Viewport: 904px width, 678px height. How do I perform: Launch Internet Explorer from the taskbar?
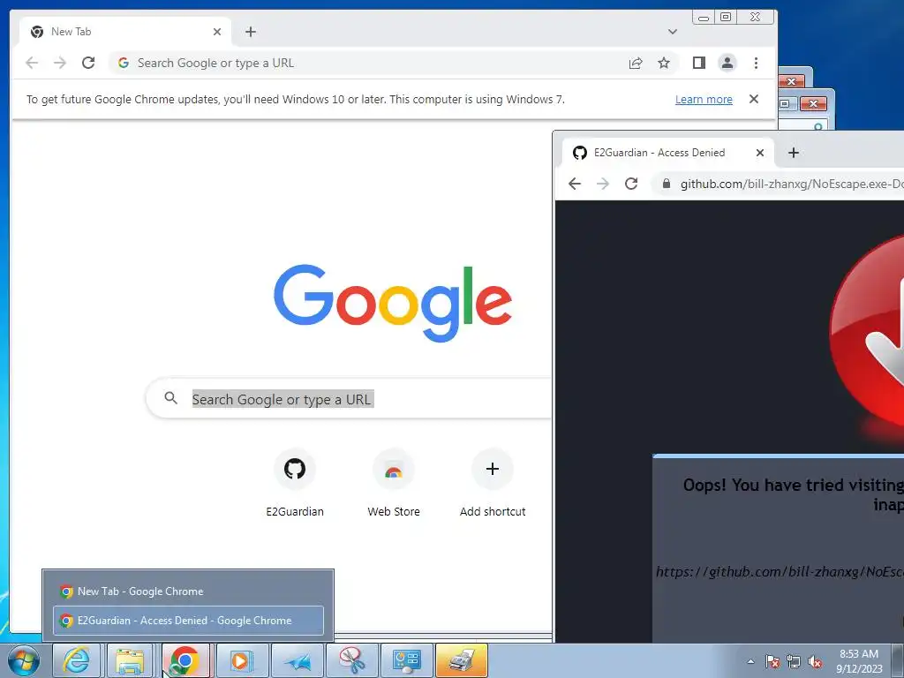tap(77, 660)
